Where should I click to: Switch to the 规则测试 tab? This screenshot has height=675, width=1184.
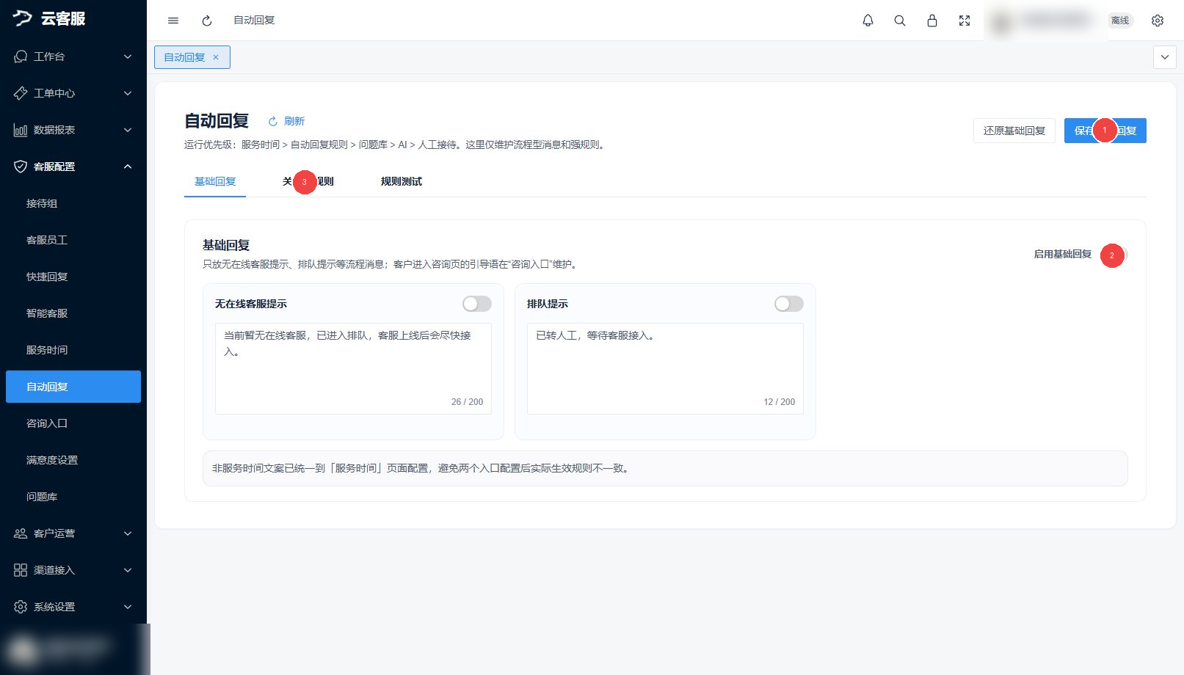pyautogui.click(x=402, y=181)
